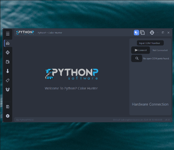Toggle the overlay windows icon
The image size is (174, 150).
[x=142, y=33]
